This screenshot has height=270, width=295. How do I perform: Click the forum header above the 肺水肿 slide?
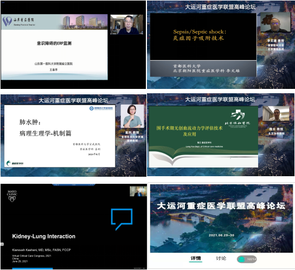click(x=73, y=100)
